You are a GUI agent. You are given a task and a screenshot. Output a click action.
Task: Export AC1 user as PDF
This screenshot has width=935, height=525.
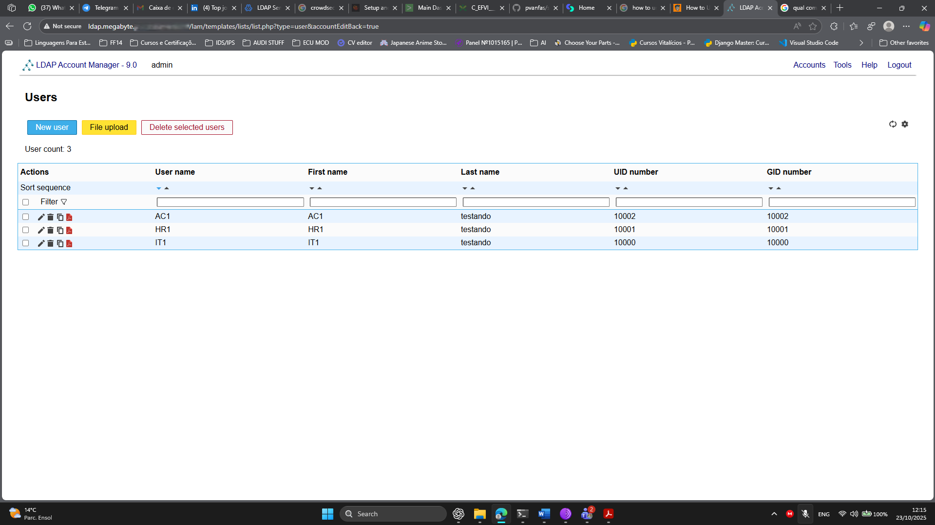(x=69, y=217)
